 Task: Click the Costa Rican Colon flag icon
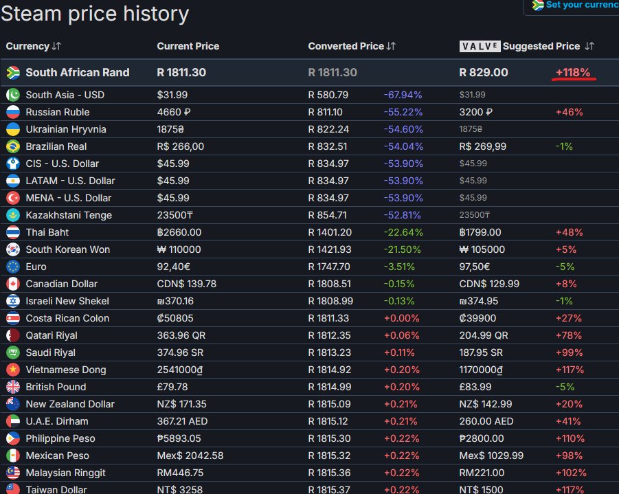pyautogui.click(x=13, y=318)
